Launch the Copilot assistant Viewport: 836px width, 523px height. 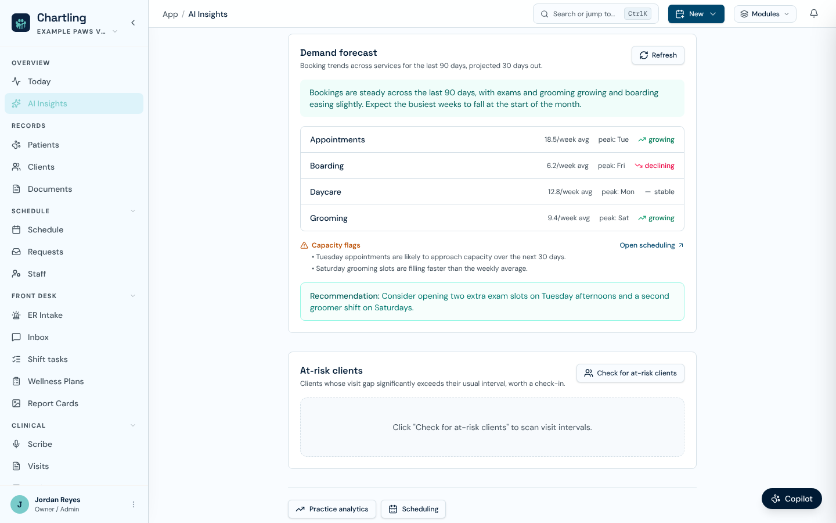coord(792,499)
